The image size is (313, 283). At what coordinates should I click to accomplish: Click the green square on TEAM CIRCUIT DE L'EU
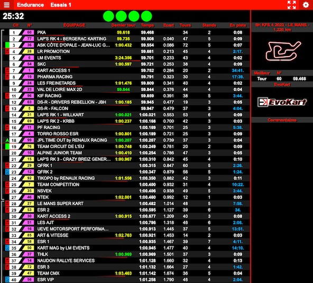click(x=7, y=147)
